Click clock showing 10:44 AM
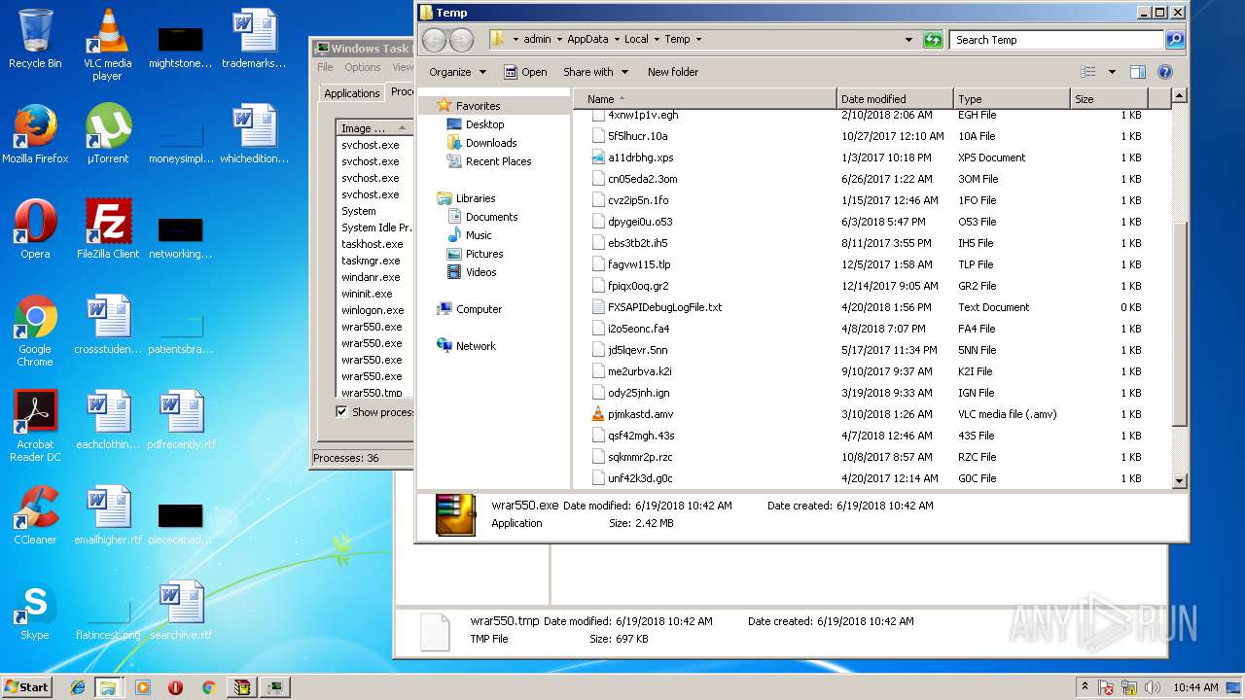This screenshot has width=1245, height=700. click(1195, 687)
